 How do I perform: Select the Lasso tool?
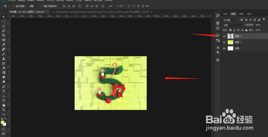(3, 26)
